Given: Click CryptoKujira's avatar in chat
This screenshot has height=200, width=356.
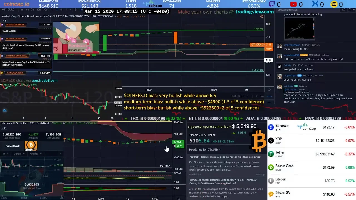Looking at the screenshot, I should click(280, 76).
